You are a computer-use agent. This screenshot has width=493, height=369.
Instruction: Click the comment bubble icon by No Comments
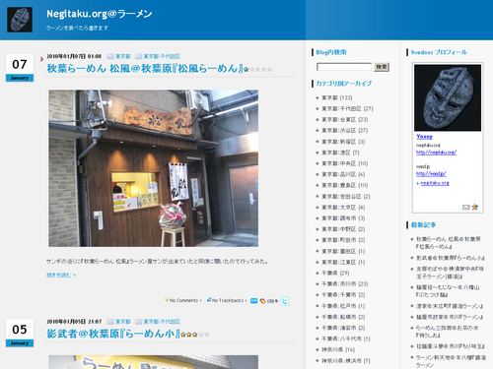[167, 299]
